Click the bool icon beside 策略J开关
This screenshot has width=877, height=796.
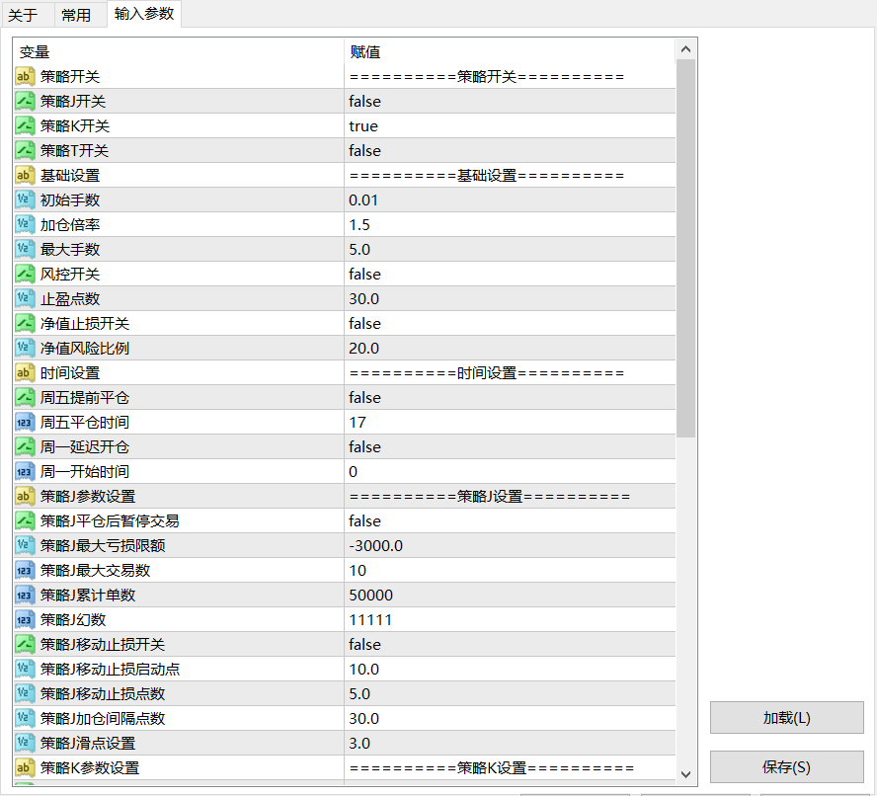(x=26, y=102)
